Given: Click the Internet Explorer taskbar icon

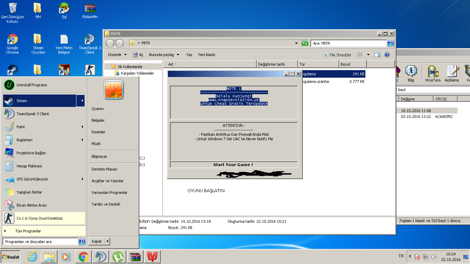Looking at the screenshot, I should click(32, 257).
